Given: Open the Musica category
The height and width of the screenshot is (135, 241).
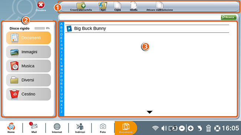Looking at the screenshot, I should pyautogui.click(x=29, y=66).
